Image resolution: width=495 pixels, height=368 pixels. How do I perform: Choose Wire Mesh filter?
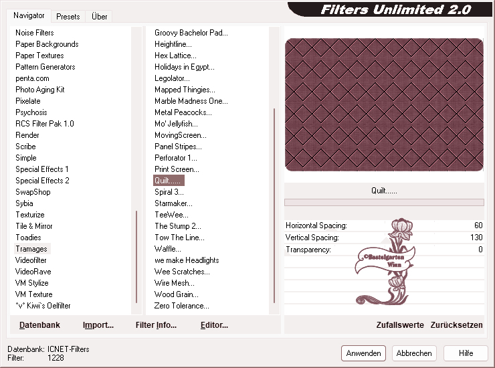click(175, 283)
